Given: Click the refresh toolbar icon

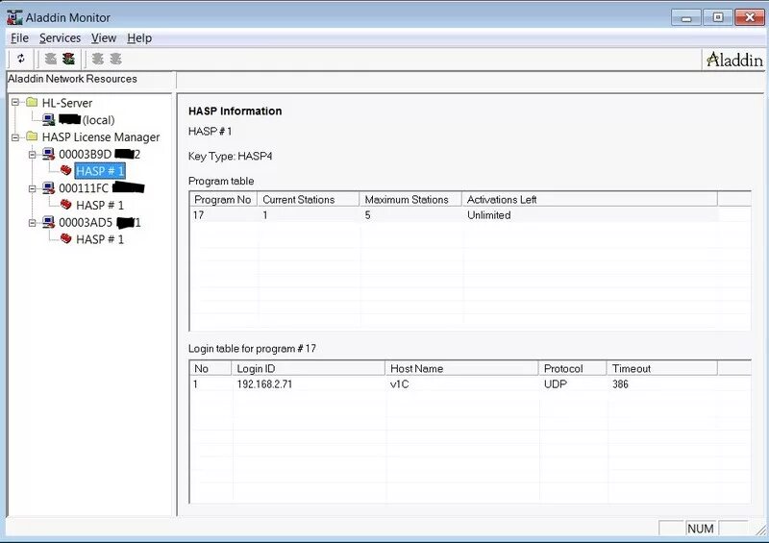Looking at the screenshot, I should [x=20, y=59].
